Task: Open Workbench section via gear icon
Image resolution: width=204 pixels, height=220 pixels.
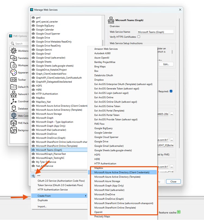Action: click(14, 51)
